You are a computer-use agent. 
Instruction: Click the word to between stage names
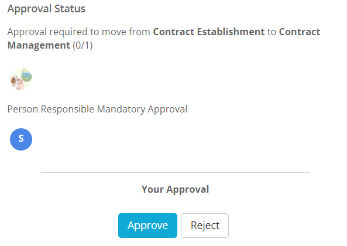pyautogui.click(x=272, y=32)
